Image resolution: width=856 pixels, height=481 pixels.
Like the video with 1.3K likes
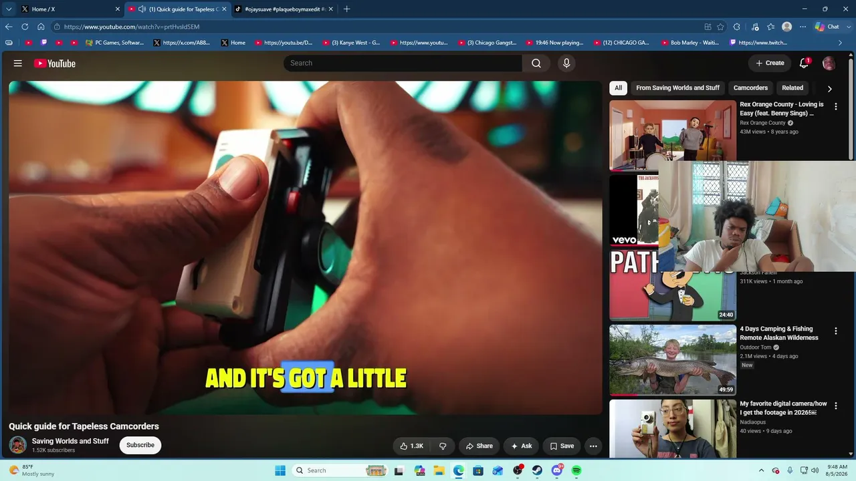pos(412,446)
